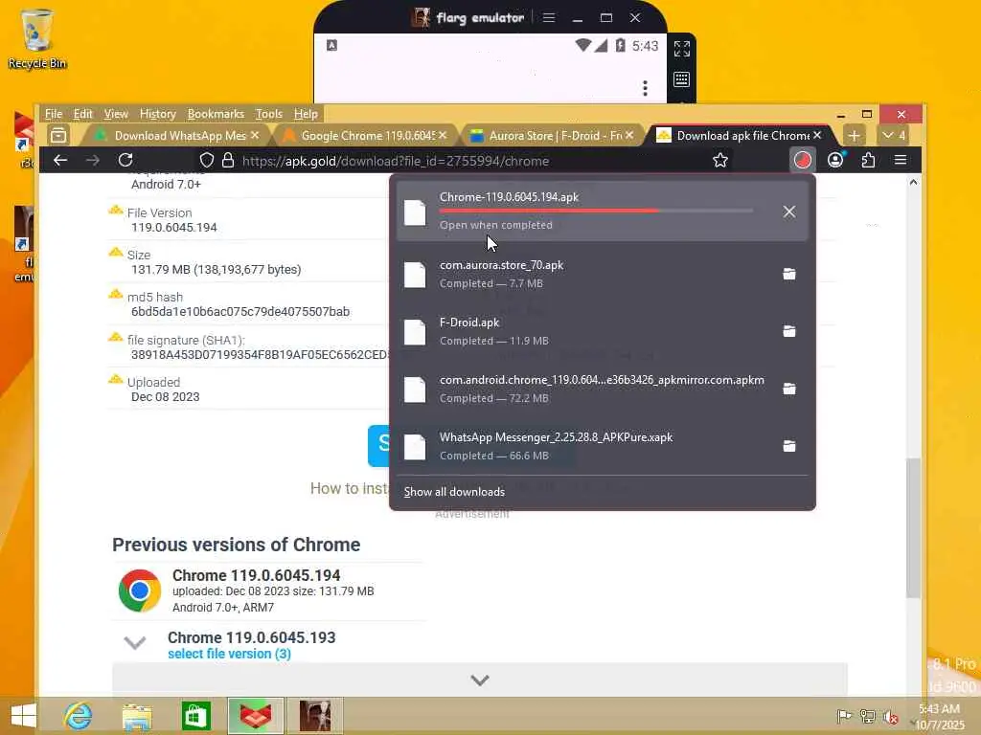Launch Internet Explorer from taskbar
This screenshot has height=735, width=981.
79,716
